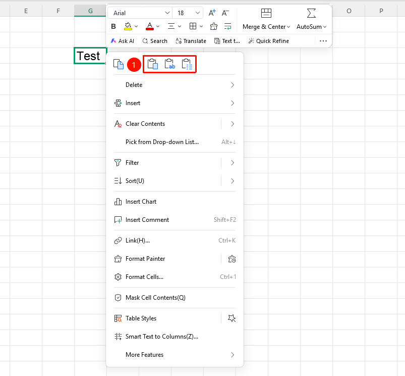Viewport: 405px width, 376px height.
Task: Apply the yellow fill color bucket
Action: [x=128, y=26]
